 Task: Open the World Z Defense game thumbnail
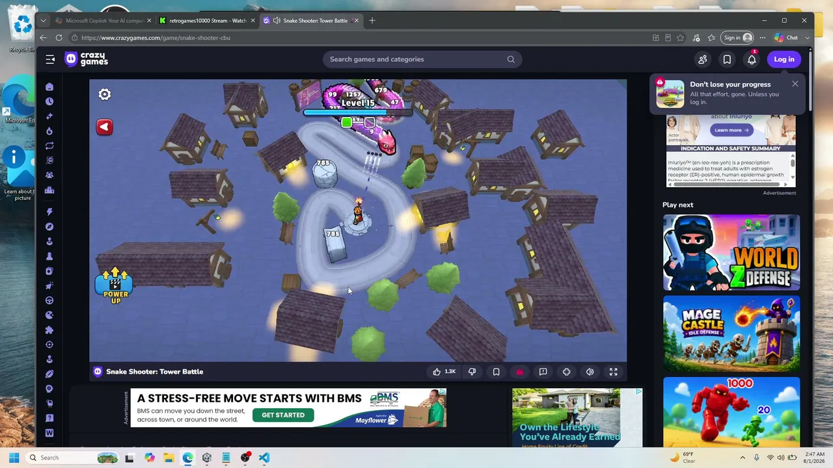point(731,252)
